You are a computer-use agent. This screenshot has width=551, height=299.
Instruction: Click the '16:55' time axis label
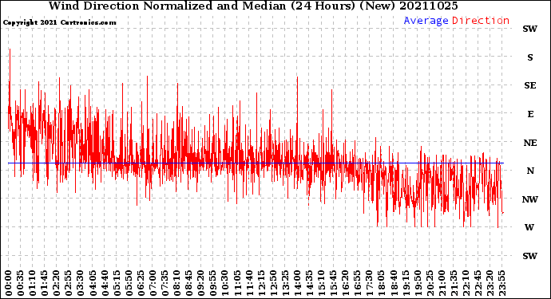[358, 283]
